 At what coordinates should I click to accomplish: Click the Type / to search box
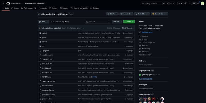(151, 3)
